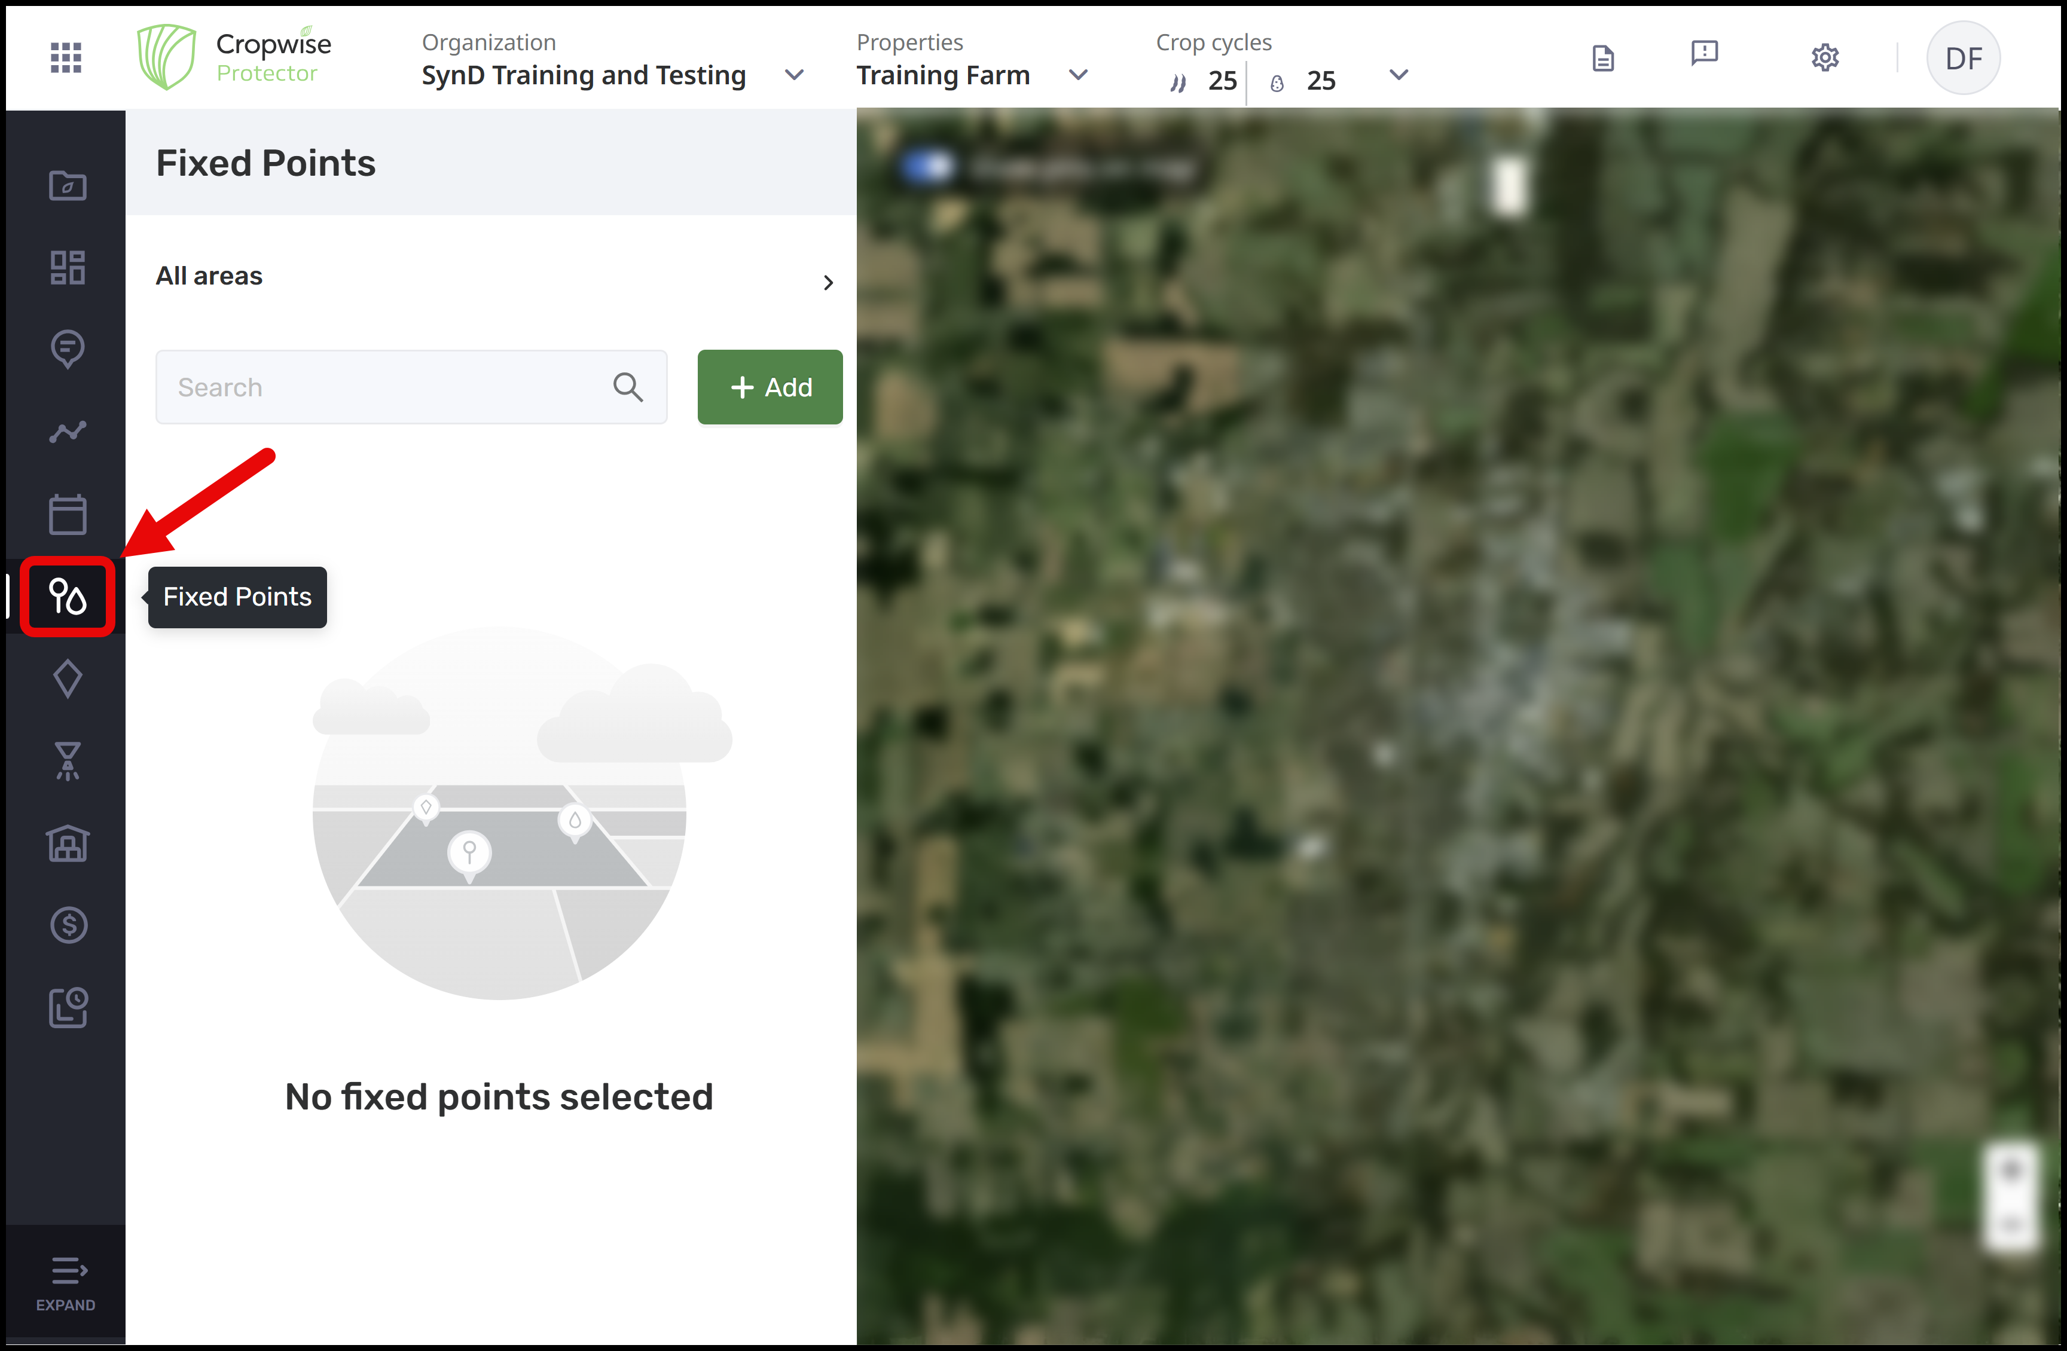Image resolution: width=2067 pixels, height=1351 pixels.
Task: Open the diamond-shaped sidebar icon
Action: (x=68, y=679)
